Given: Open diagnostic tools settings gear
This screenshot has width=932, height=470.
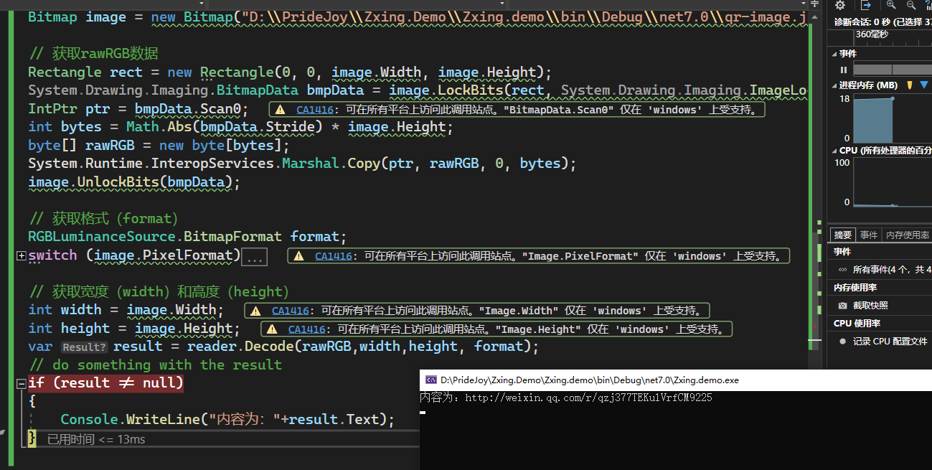Looking at the screenshot, I should (840, 4).
